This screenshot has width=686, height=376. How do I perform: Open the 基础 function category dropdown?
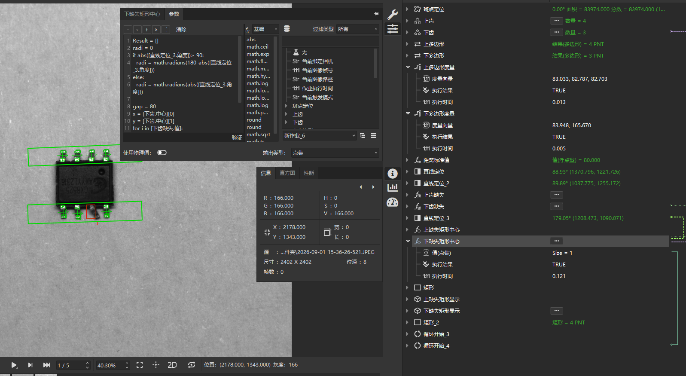pos(265,29)
